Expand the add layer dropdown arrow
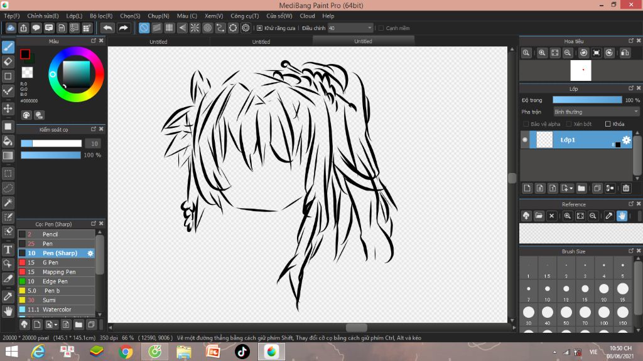The image size is (643, 361). tap(571, 189)
